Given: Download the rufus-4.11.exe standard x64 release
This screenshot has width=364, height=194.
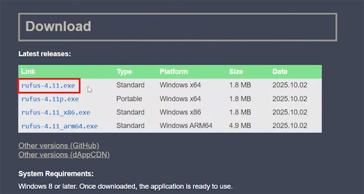Looking at the screenshot, I should (49, 85).
